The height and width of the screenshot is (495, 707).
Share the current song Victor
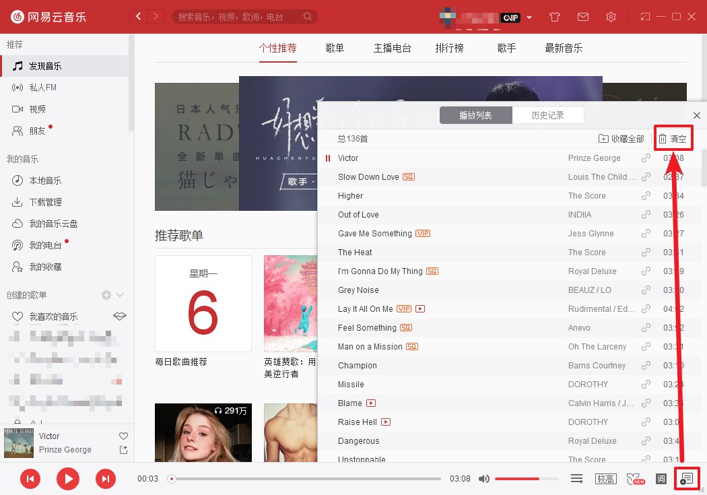click(x=123, y=450)
